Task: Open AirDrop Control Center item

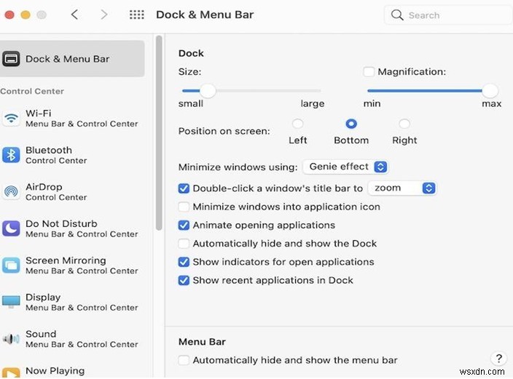Action: [x=72, y=192]
